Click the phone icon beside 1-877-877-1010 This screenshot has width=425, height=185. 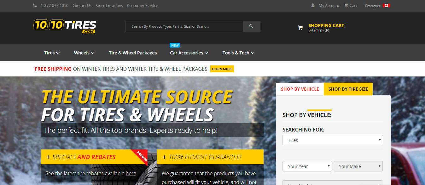35,6
